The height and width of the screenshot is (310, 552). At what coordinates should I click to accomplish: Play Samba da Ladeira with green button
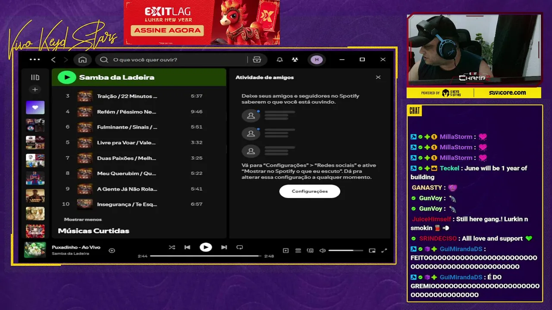(67, 77)
